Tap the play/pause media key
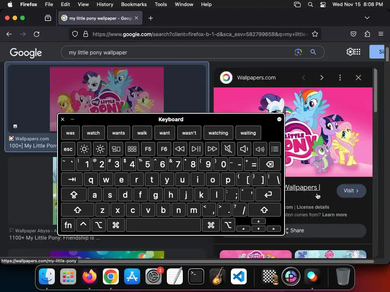Screen dimensions: 390x292 [196, 149]
